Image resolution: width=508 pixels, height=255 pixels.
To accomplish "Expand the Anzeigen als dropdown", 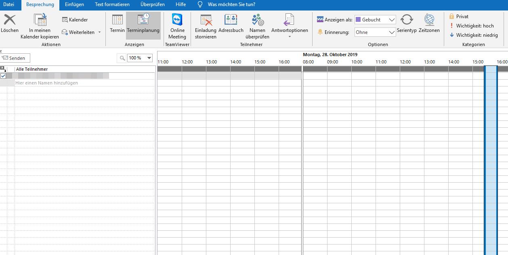I will (x=391, y=20).
